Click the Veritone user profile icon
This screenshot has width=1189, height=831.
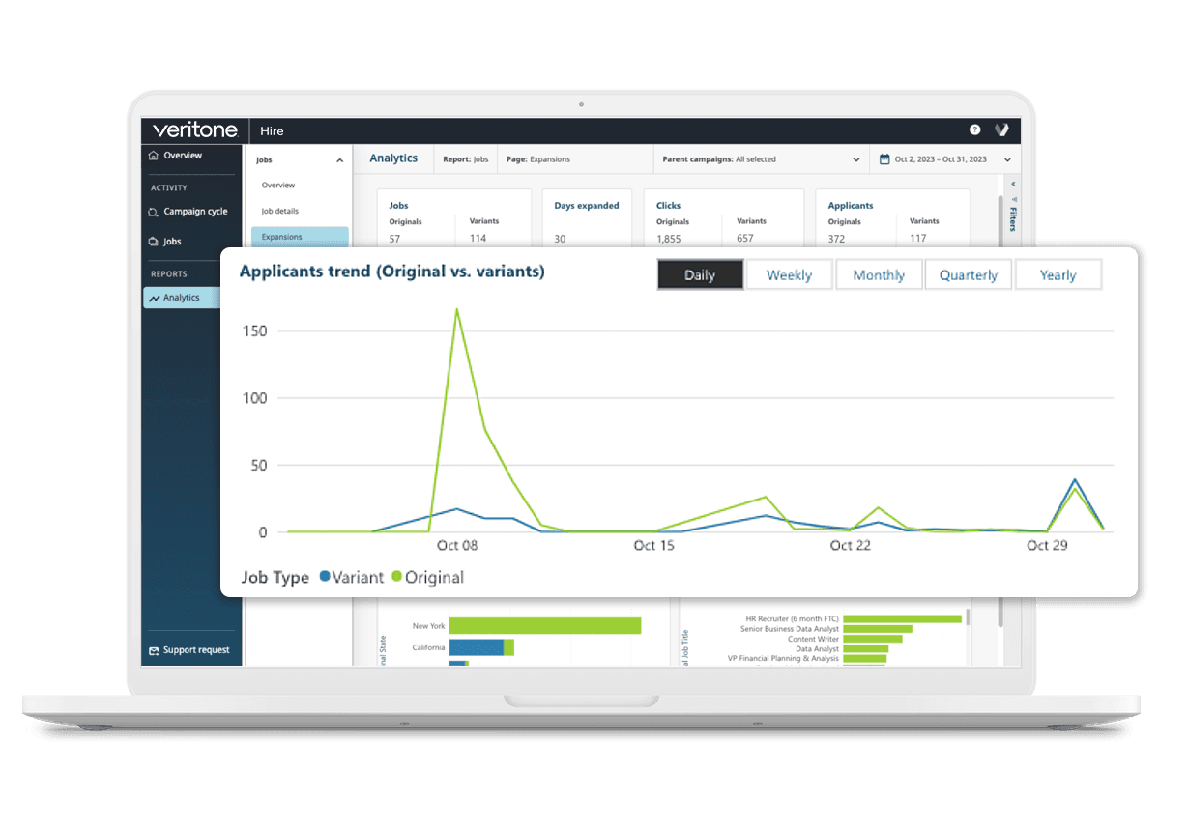(x=1002, y=130)
